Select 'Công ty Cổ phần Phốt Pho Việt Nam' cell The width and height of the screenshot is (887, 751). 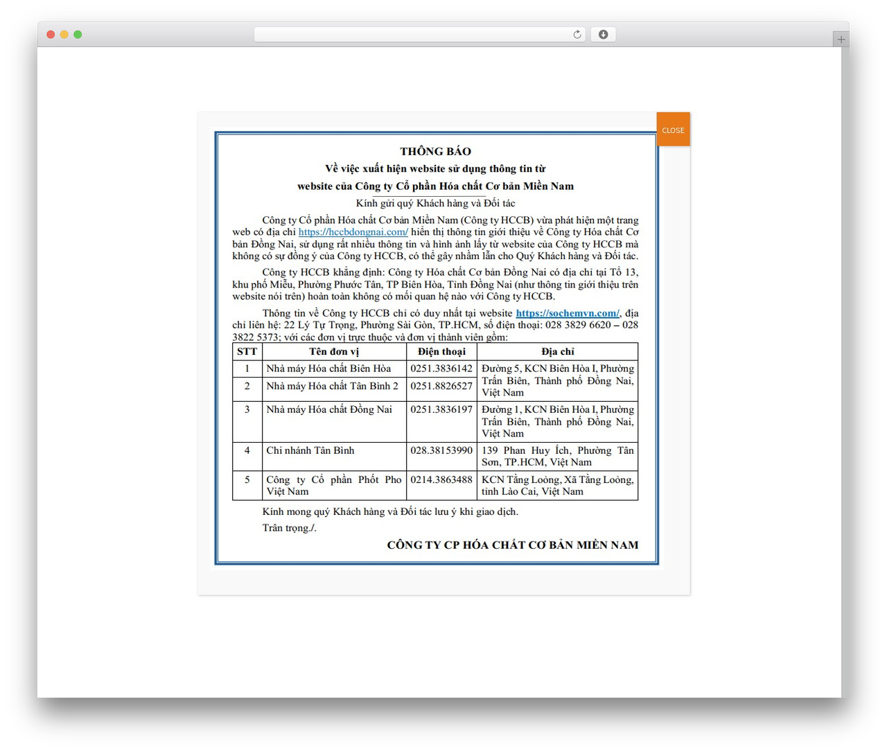[334, 486]
